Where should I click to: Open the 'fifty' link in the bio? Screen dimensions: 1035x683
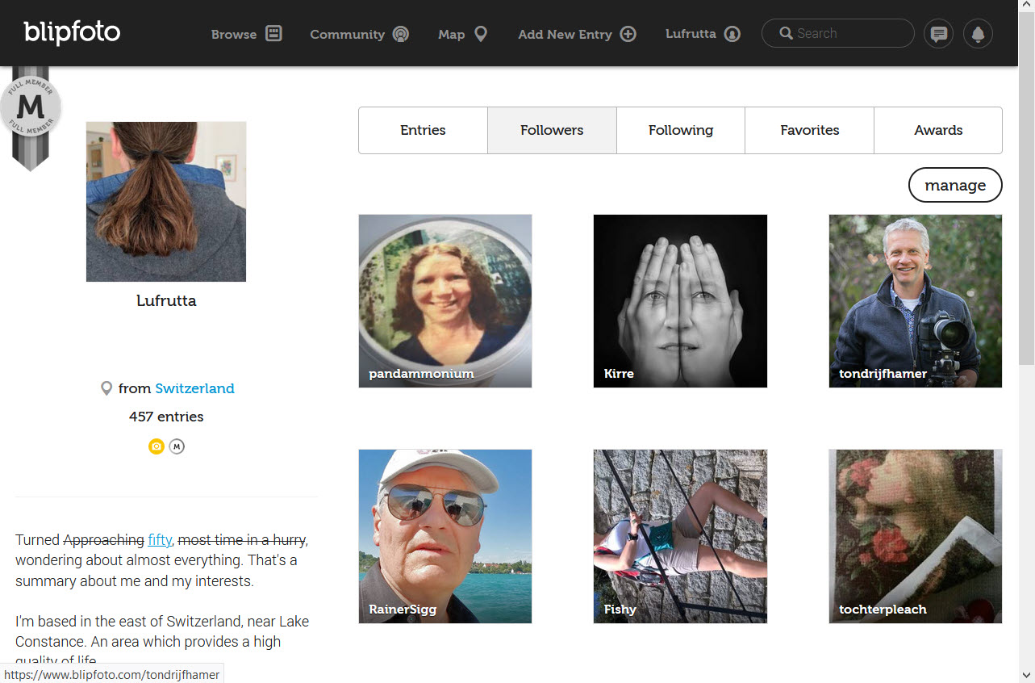coord(160,539)
